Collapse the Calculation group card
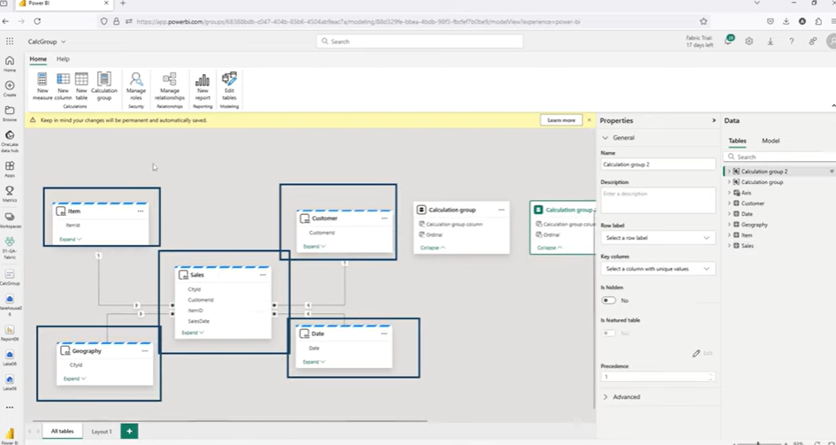The height and width of the screenshot is (445, 836). (x=433, y=248)
